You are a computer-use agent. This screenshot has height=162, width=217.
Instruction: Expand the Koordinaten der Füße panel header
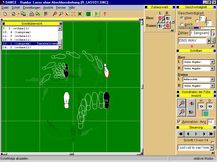click(x=196, y=92)
